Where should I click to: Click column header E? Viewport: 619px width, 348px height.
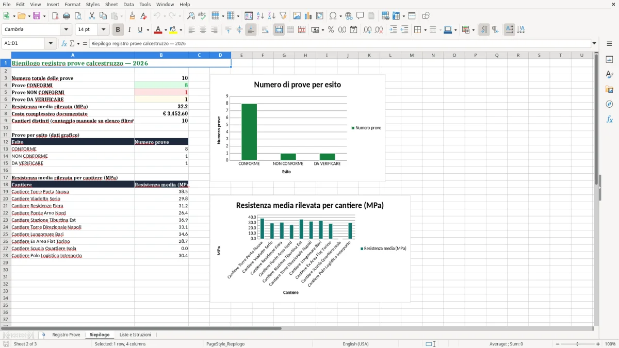coord(241,55)
